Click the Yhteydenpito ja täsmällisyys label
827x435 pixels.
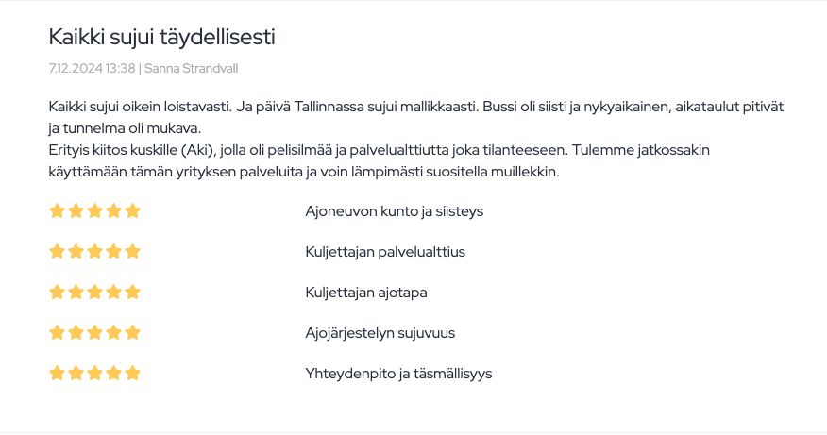[x=398, y=374]
